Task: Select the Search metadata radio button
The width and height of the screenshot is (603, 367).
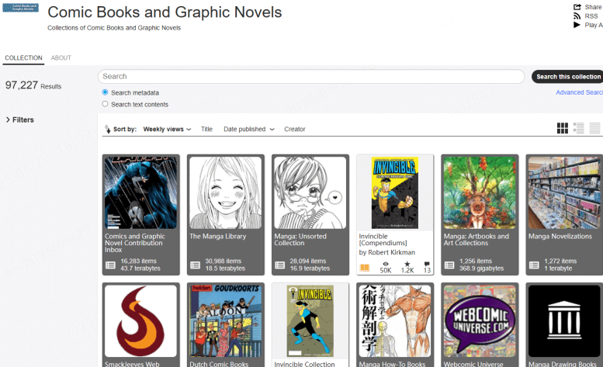Action: pos(105,92)
